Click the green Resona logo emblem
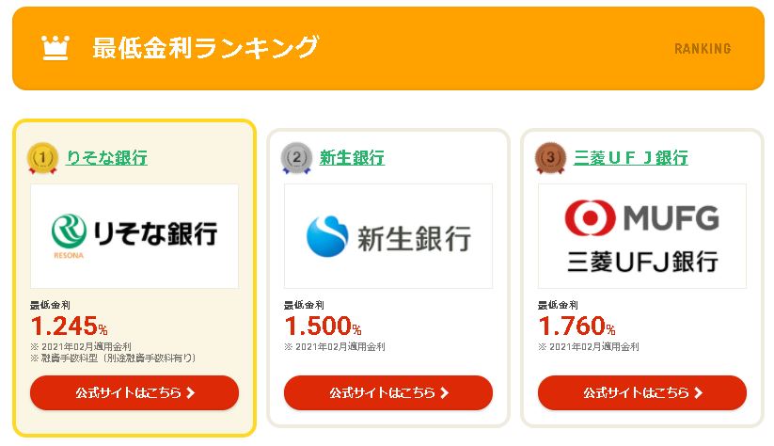The width and height of the screenshot is (774, 446). click(x=69, y=231)
